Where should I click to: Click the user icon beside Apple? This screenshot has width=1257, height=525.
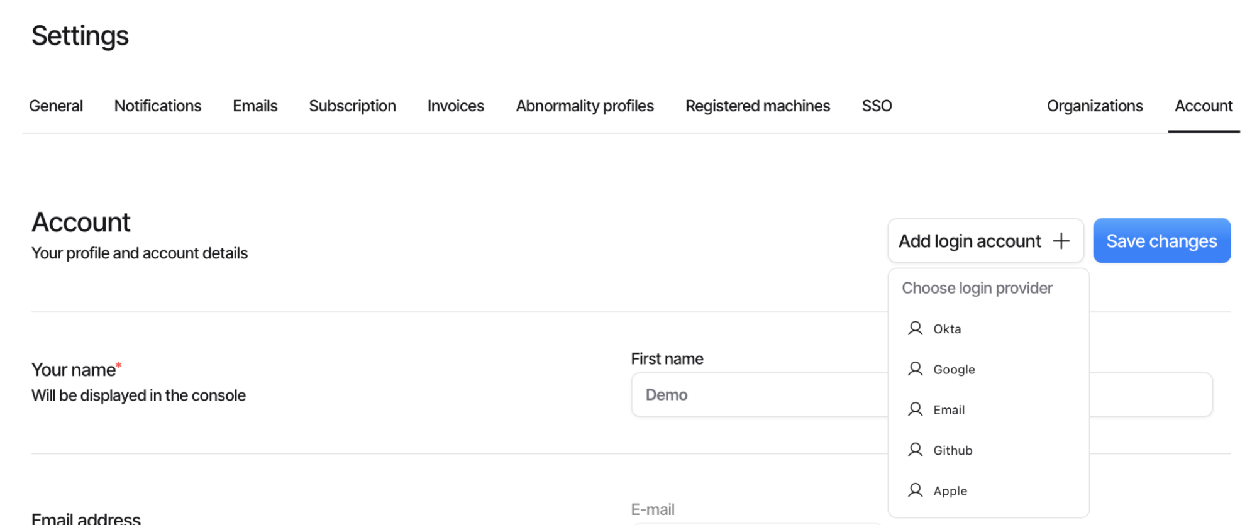(915, 490)
